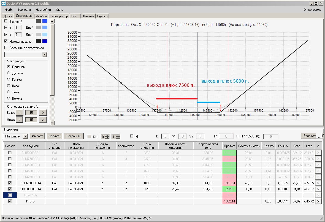Increase Ниже cutoff with right arrow

coord(43,120)
